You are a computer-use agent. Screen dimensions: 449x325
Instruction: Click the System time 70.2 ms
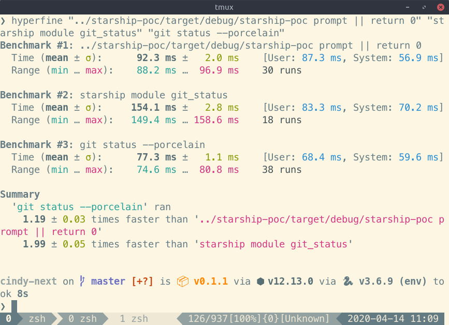point(418,108)
